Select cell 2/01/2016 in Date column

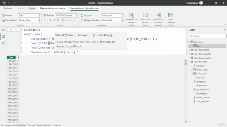coord(13,61)
